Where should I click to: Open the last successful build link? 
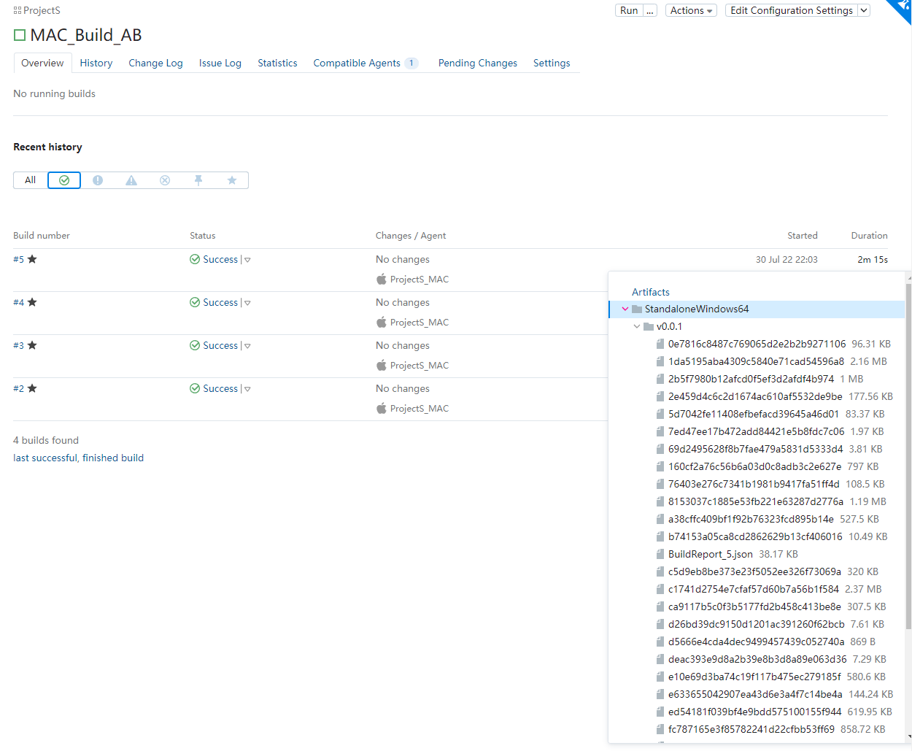(45, 458)
